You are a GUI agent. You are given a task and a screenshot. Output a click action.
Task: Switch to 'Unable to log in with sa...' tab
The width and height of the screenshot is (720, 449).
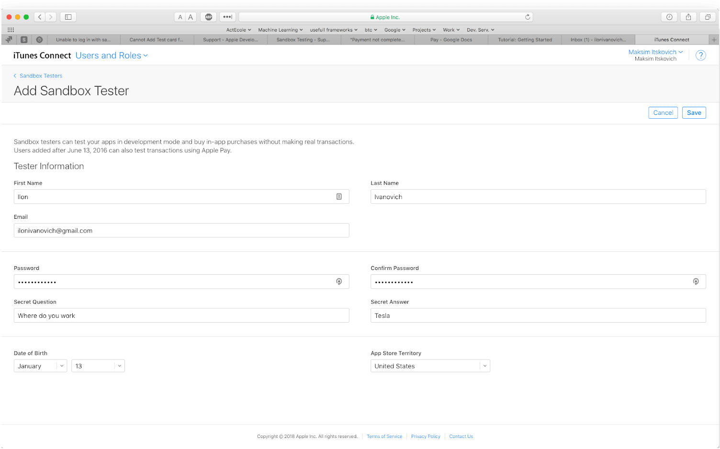pyautogui.click(x=83, y=40)
